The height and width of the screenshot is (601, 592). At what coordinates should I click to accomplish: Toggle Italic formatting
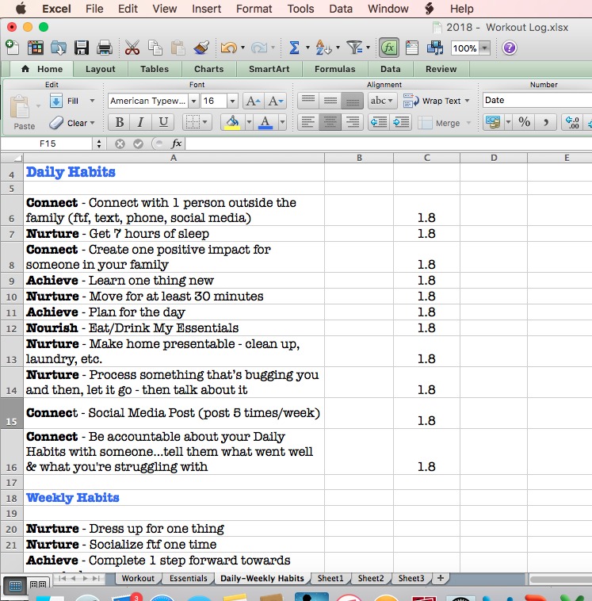141,122
